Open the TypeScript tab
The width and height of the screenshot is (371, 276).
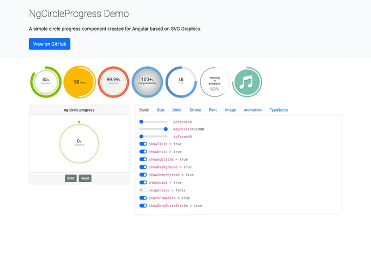pyautogui.click(x=279, y=110)
